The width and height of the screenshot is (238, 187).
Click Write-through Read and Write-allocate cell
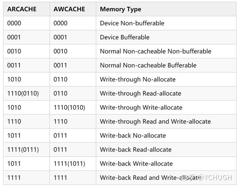155,121
